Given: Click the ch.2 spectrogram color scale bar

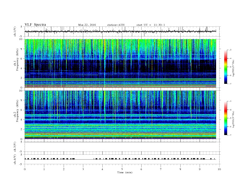Looking at the screenshot, I should point(225,118).
